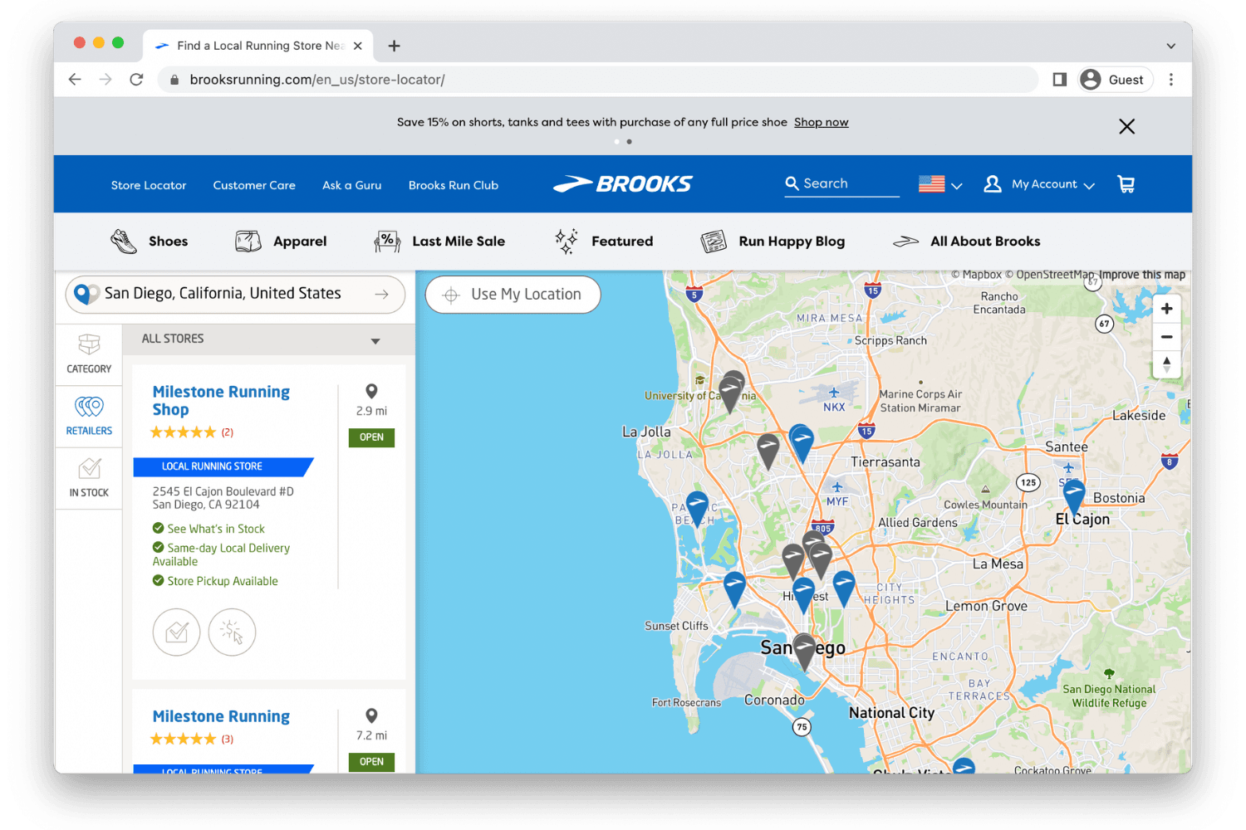Reset map bearing to north

pyautogui.click(x=1166, y=364)
